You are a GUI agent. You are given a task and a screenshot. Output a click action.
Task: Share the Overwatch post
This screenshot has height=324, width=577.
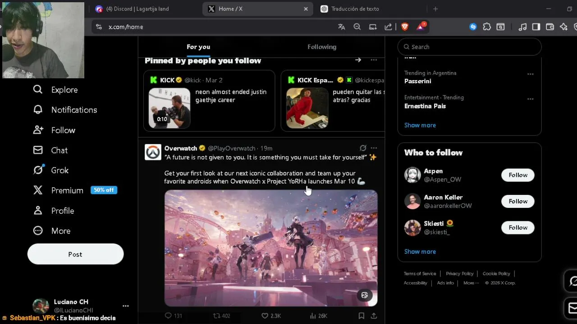(374, 316)
